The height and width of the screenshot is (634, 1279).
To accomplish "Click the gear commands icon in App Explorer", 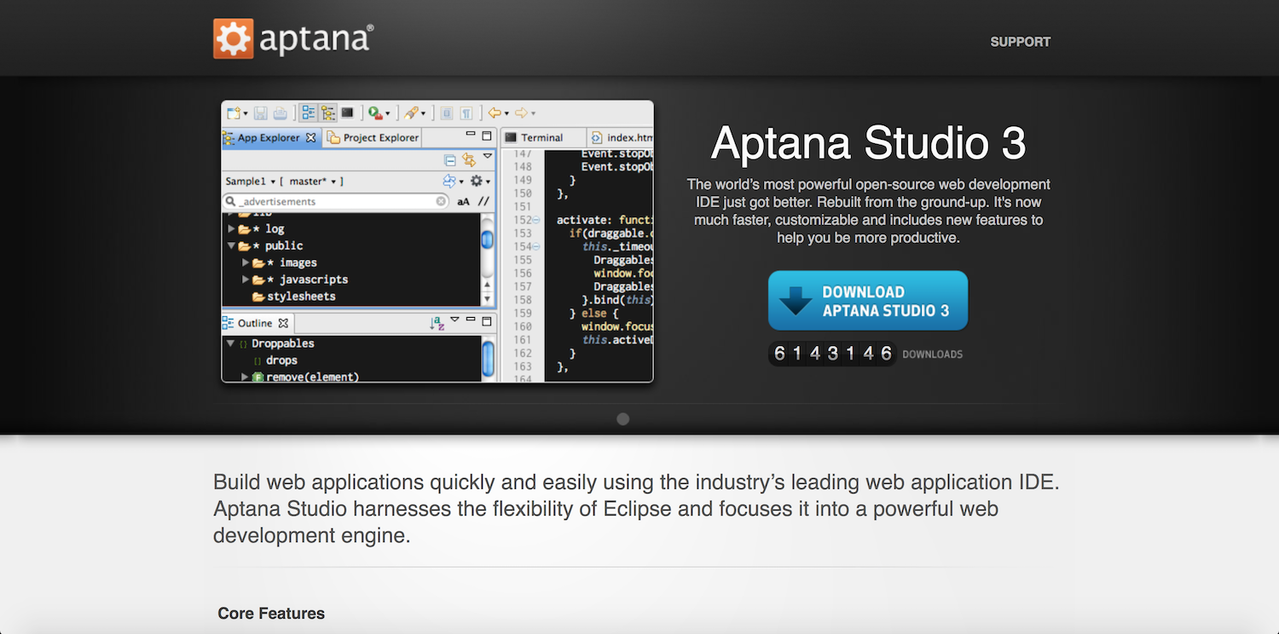I will [x=476, y=181].
